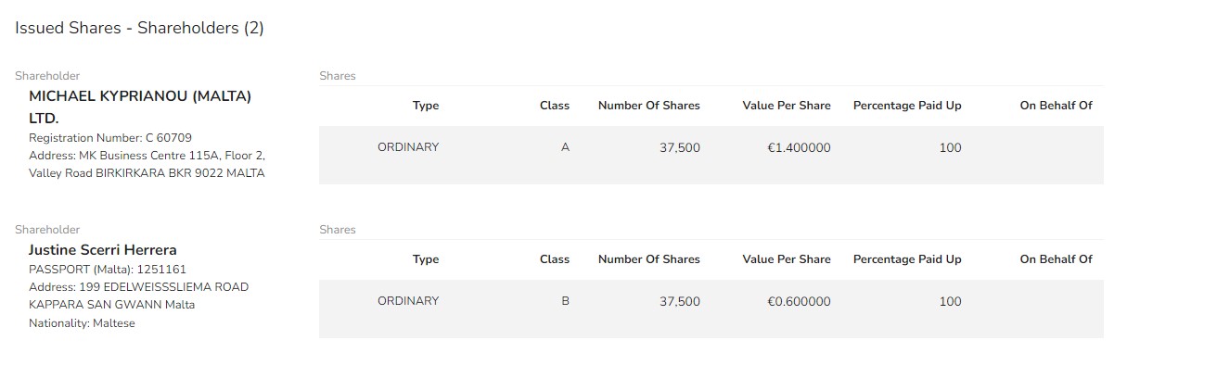Click second table's Number Of Shares header
The image size is (1217, 378).
649,259
